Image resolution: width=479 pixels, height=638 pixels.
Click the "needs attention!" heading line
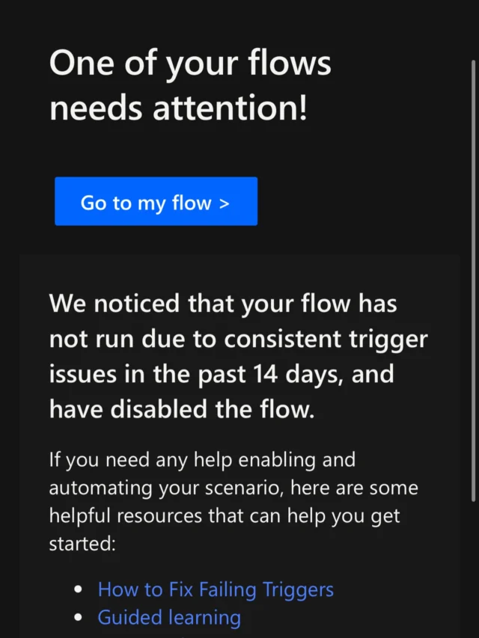coord(178,108)
